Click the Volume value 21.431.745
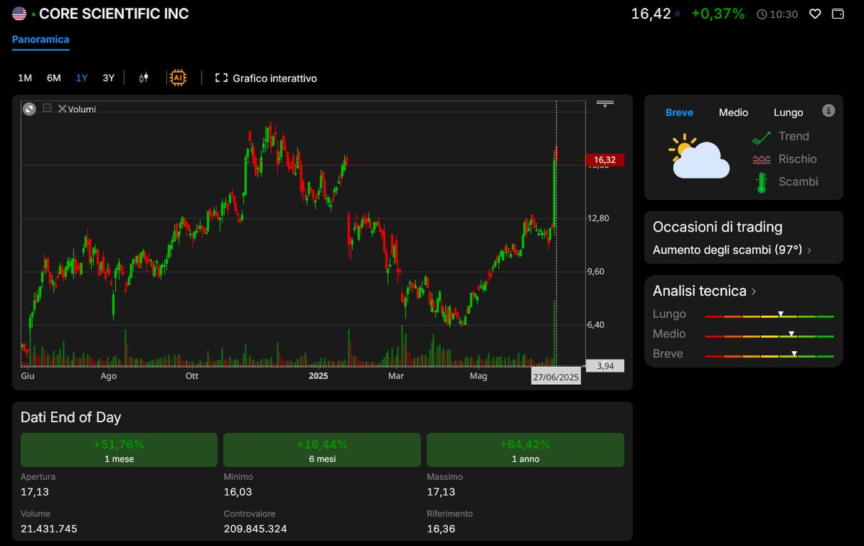Image resolution: width=864 pixels, height=546 pixels. pos(49,529)
